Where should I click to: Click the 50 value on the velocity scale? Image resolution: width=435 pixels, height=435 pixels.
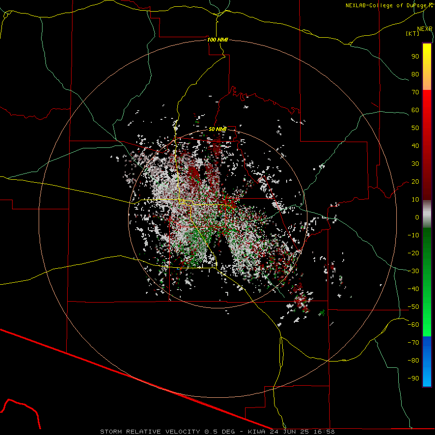[x=415, y=128]
